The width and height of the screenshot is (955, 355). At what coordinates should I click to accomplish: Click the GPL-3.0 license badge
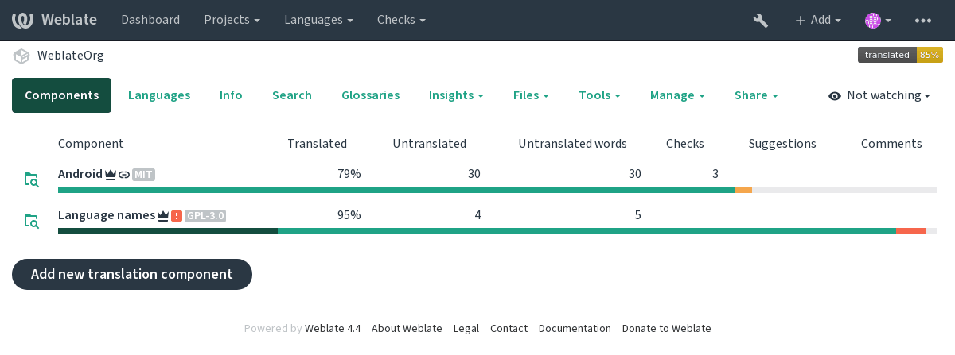(x=205, y=215)
